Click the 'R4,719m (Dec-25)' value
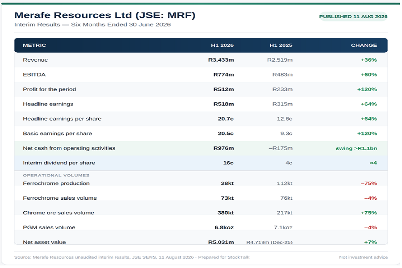Image resolution: width=402 pixels, height=268 pixels. 269,242
